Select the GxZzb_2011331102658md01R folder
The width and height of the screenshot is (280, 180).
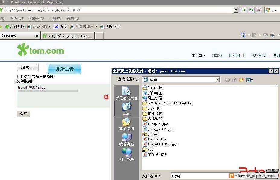pyautogui.click(x=167, y=103)
